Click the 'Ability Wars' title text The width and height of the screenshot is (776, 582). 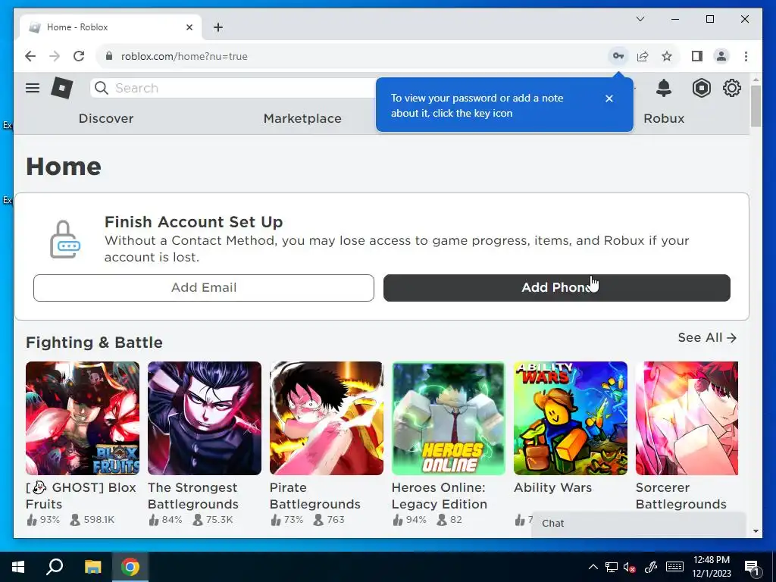click(552, 487)
